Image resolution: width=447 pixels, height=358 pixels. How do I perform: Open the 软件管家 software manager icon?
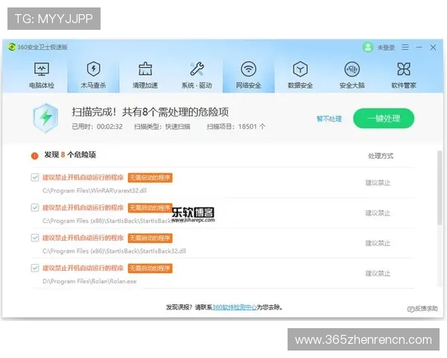point(404,69)
